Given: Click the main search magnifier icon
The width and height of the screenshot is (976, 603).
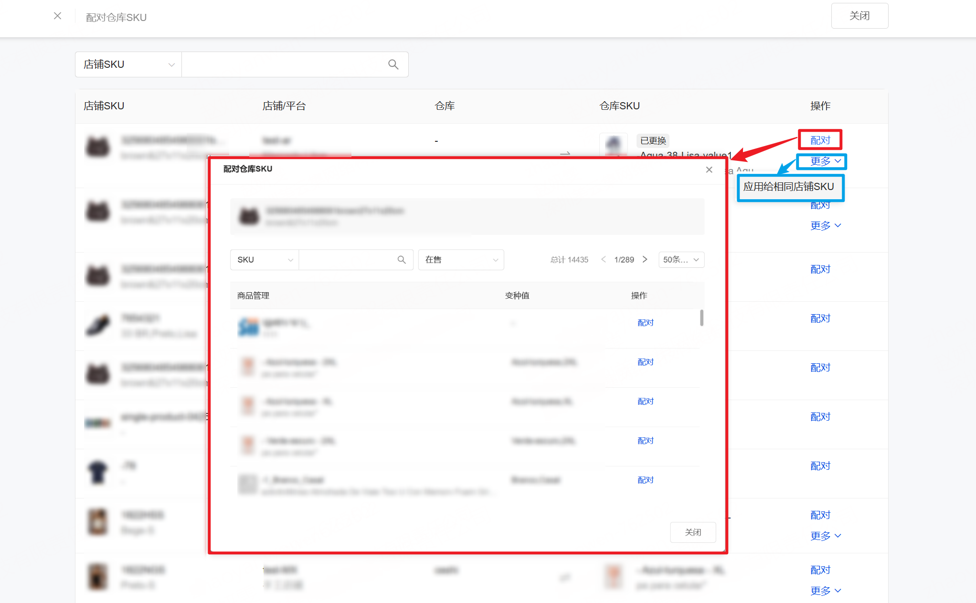Looking at the screenshot, I should [x=393, y=64].
